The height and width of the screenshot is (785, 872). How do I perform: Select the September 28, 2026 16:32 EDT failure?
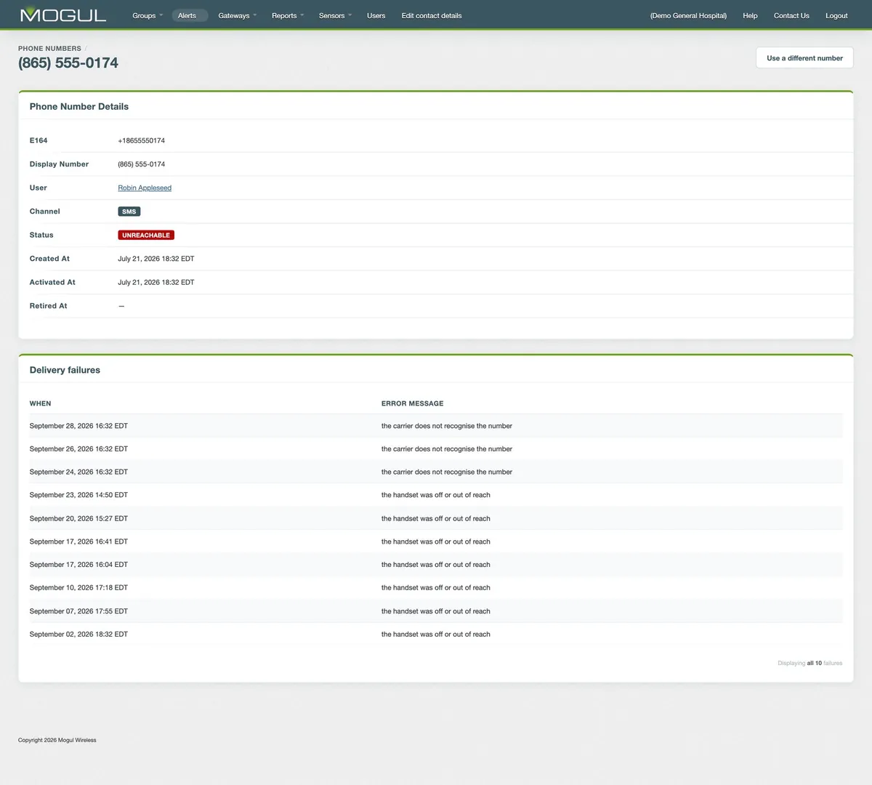436,426
